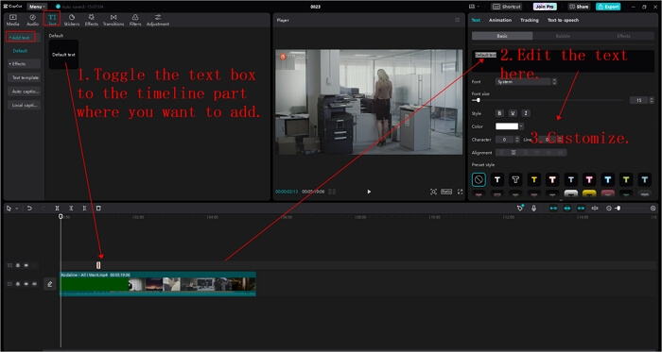Viewport: 662px width, 352px height.
Task: Open the selection tool mode dropdown arrow
Action: [16, 209]
